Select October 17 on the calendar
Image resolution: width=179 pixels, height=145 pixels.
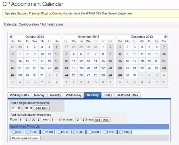42,61
